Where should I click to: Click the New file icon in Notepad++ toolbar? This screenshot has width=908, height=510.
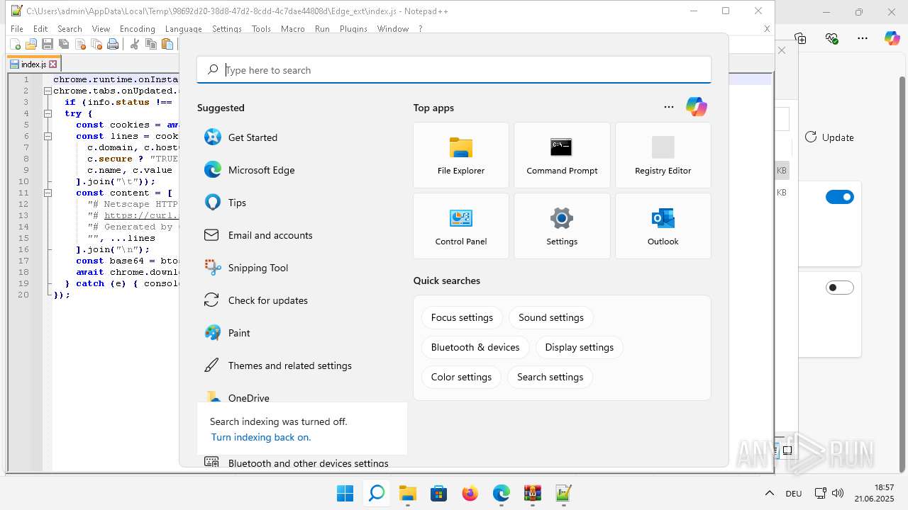[x=15, y=44]
